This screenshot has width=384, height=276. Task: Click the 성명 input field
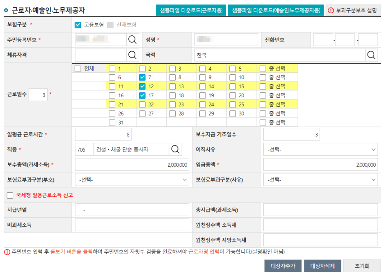point(226,40)
